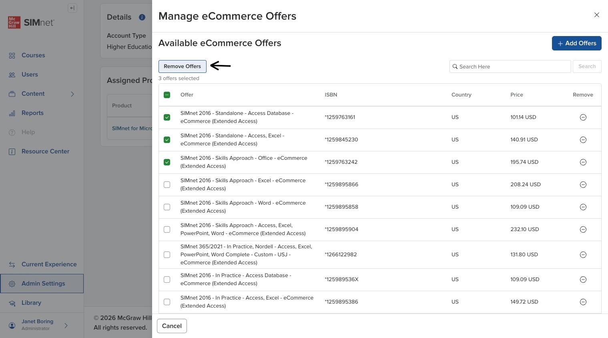Remove the offer with ISBN 1259895858

point(583,207)
